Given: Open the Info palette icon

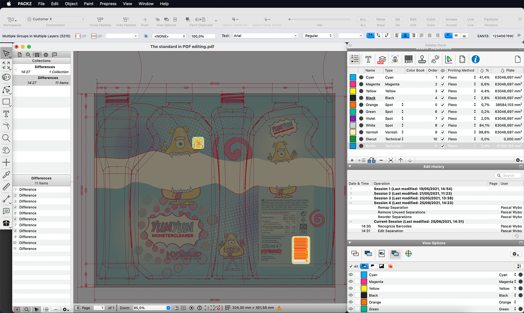Looking at the screenshot, I should point(475,59).
